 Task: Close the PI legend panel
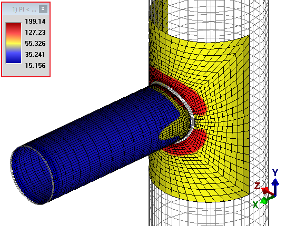[43, 9]
